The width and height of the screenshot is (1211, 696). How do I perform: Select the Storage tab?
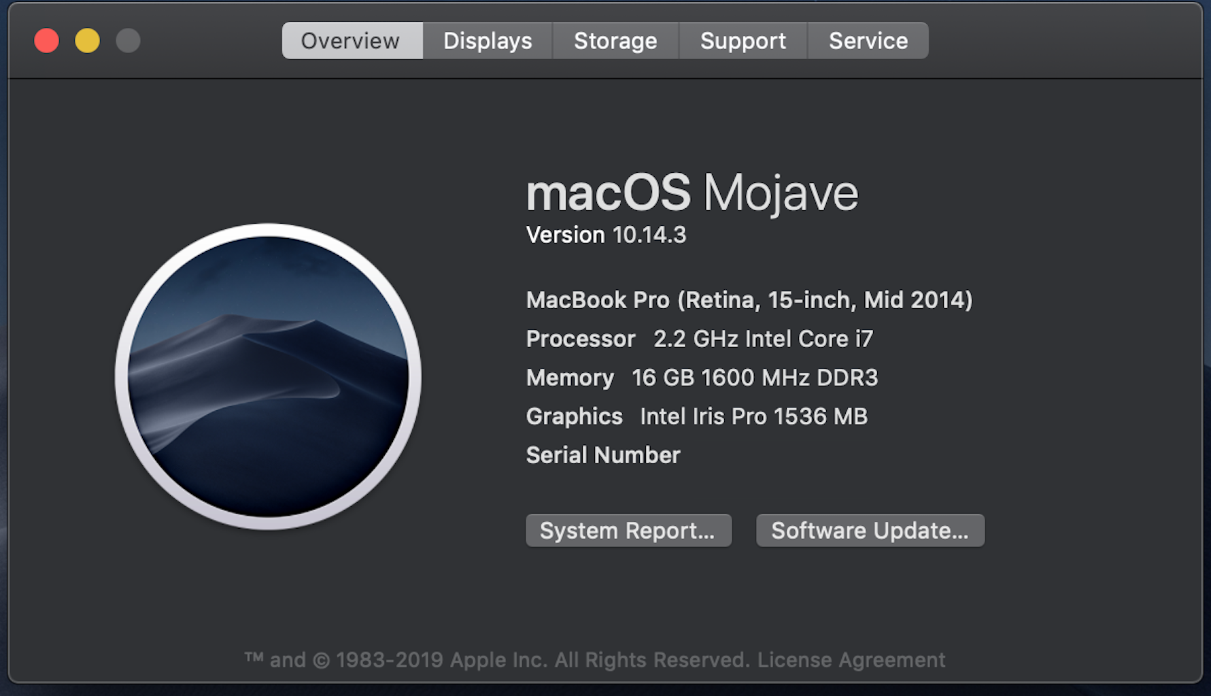615,41
